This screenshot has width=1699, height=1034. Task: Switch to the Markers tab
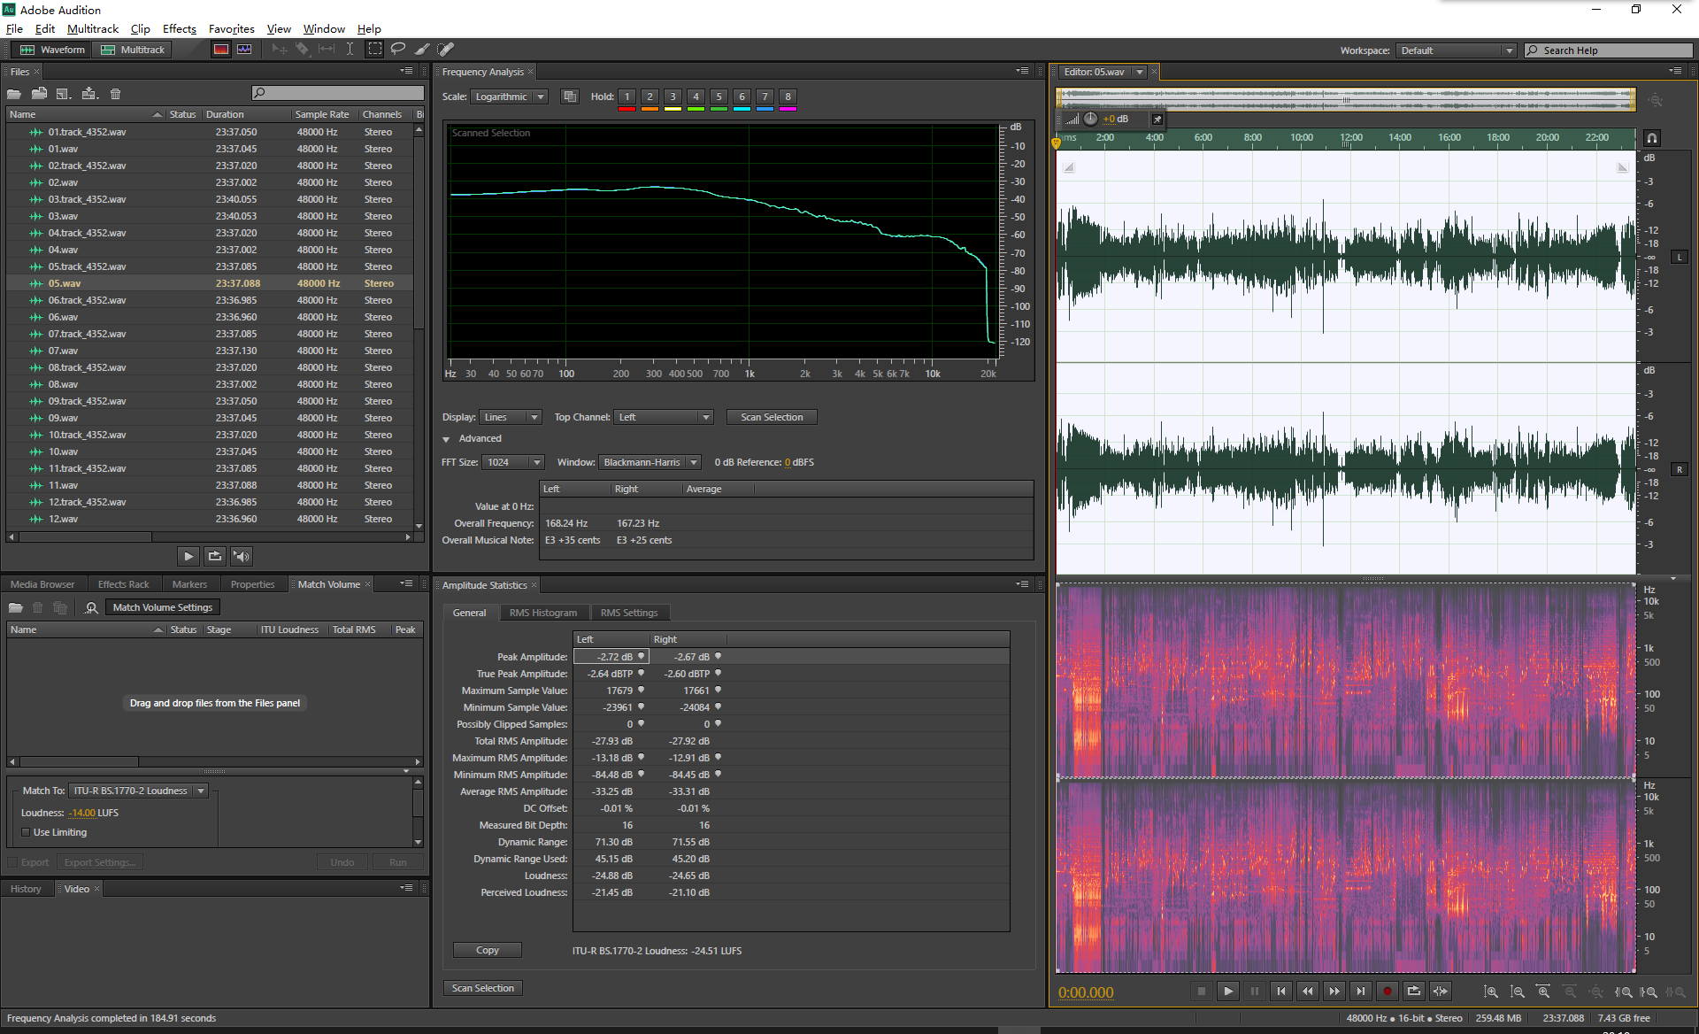(x=189, y=585)
